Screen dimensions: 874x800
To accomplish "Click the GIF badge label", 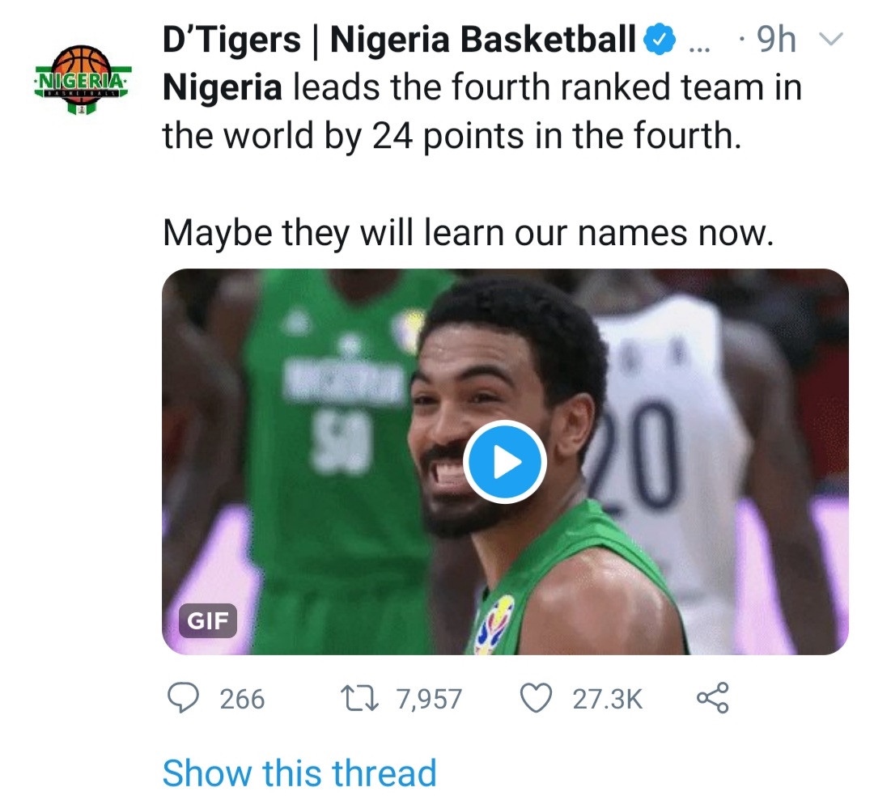I will tap(208, 621).
